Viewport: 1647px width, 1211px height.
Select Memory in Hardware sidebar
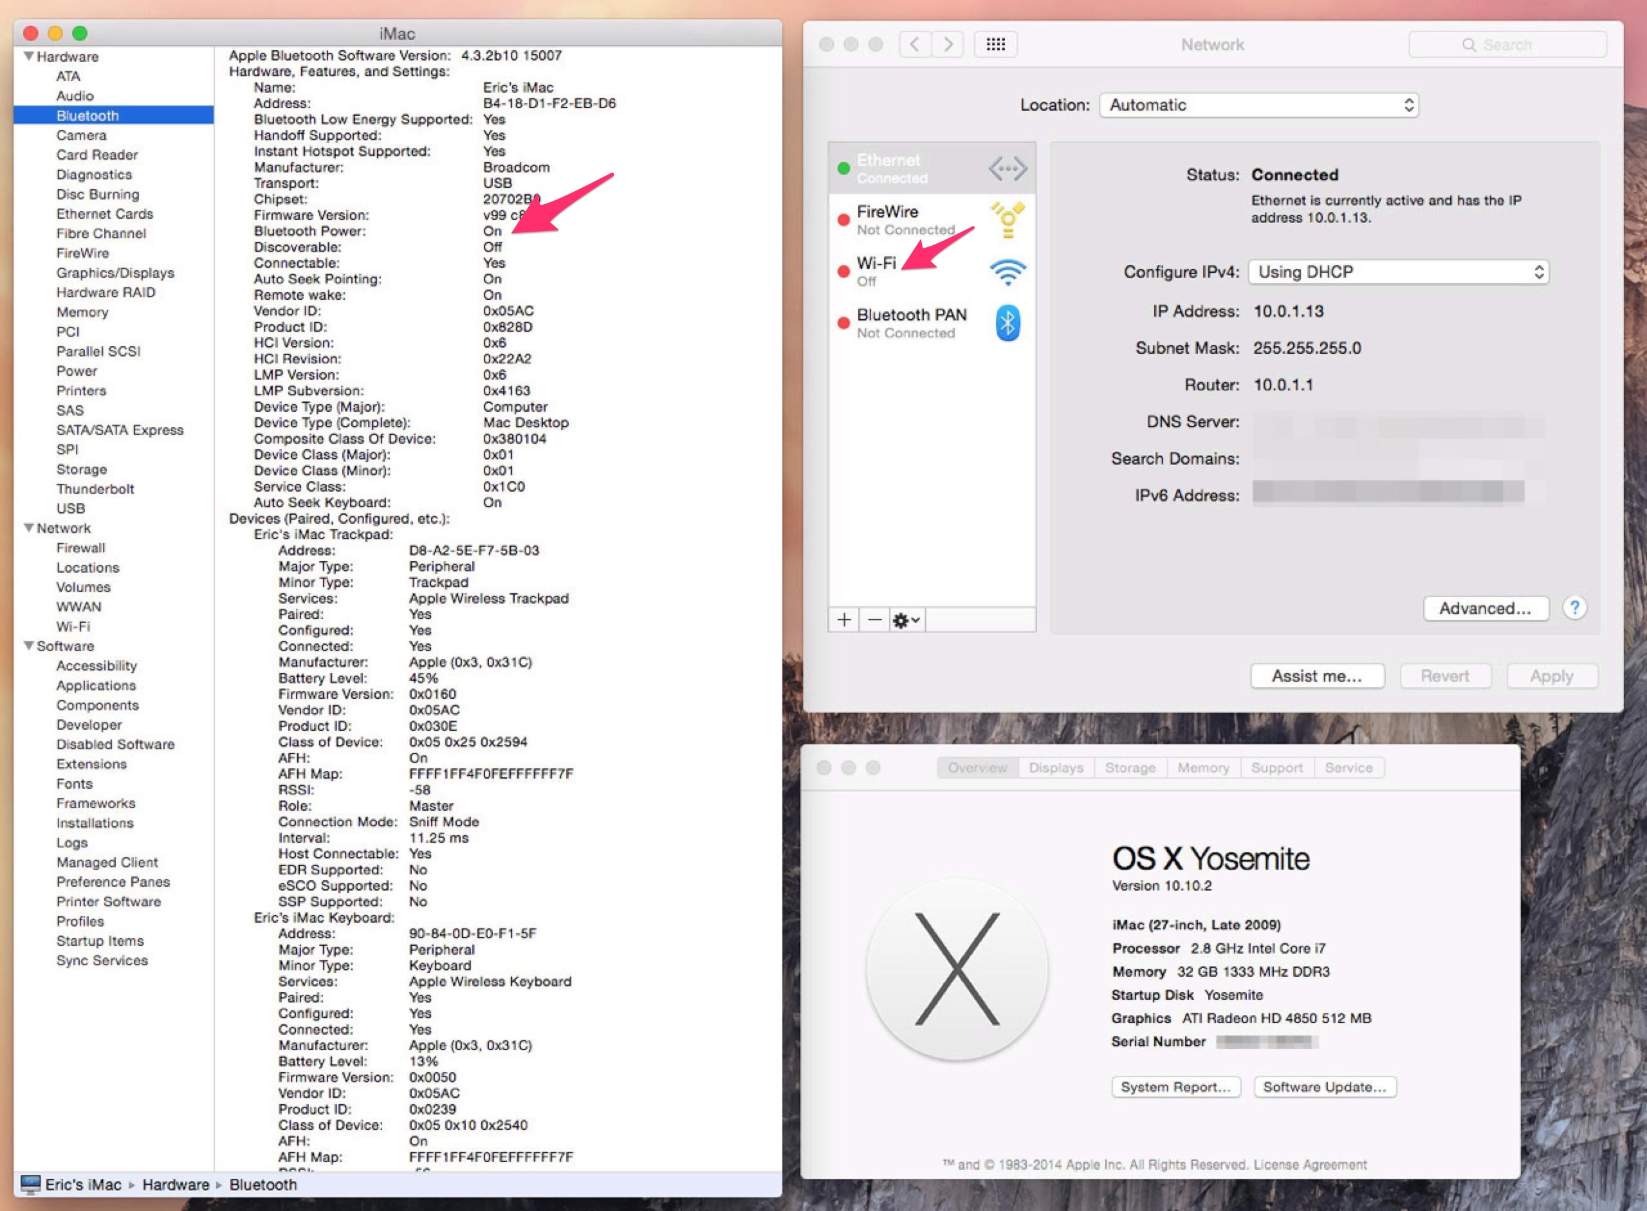click(x=82, y=311)
